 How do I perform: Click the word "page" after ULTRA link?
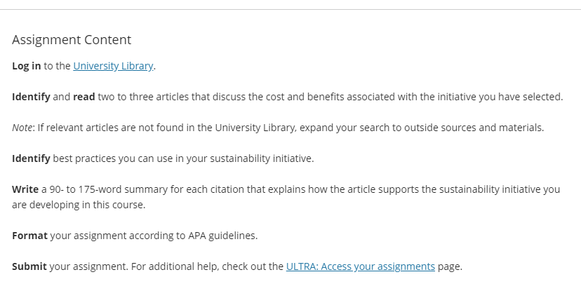[448, 267]
